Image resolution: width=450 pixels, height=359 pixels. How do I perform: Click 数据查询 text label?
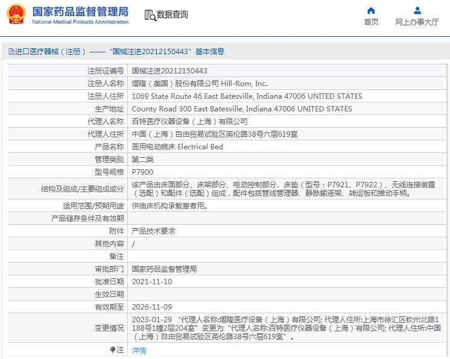(172, 14)
